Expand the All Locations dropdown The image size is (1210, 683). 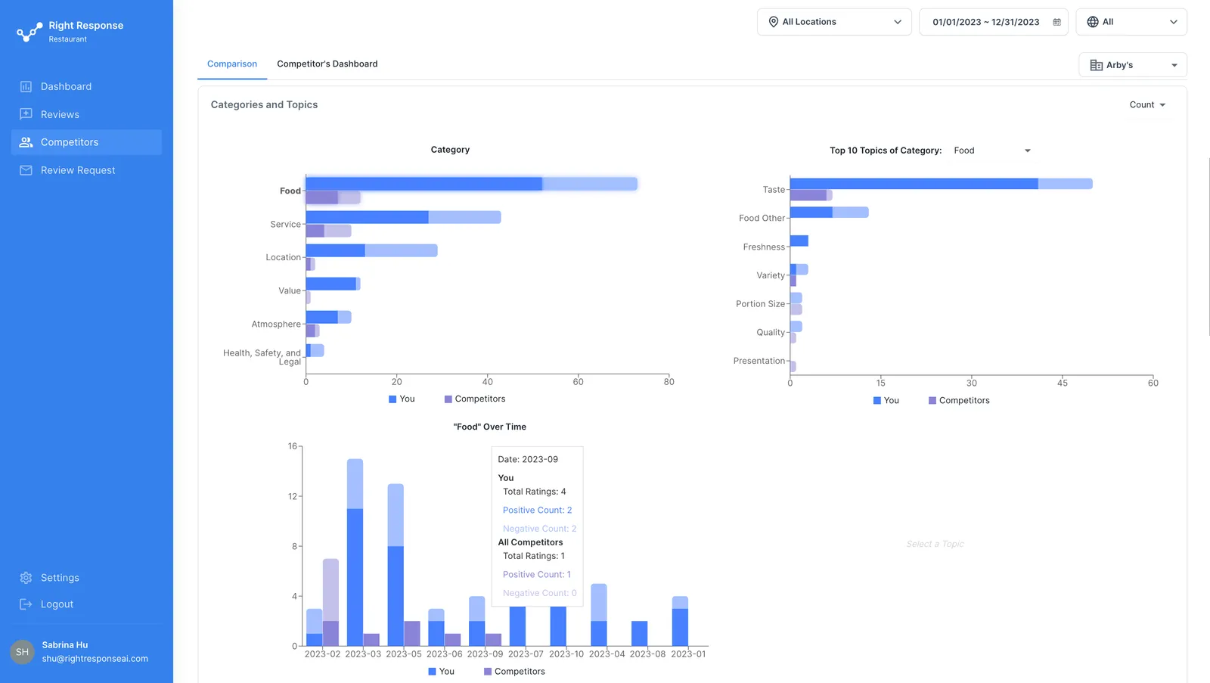click(x=834, y=22)
